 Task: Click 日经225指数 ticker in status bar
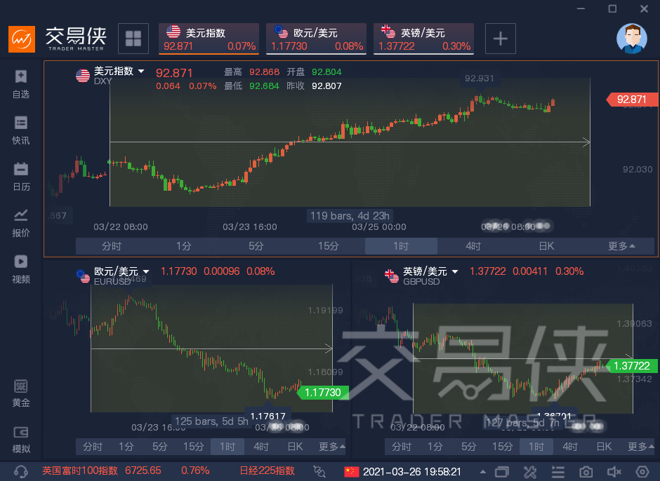click(268, 470)
